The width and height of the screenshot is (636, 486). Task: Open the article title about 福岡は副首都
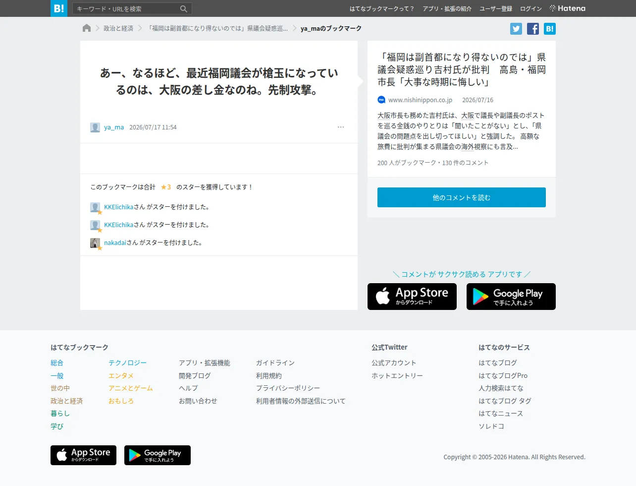[462, 69]
